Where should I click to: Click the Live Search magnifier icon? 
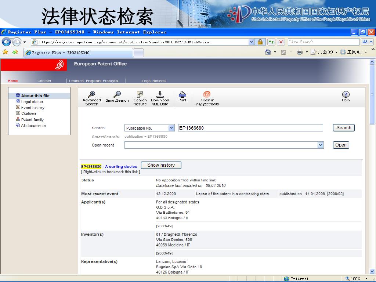(365, 42)
